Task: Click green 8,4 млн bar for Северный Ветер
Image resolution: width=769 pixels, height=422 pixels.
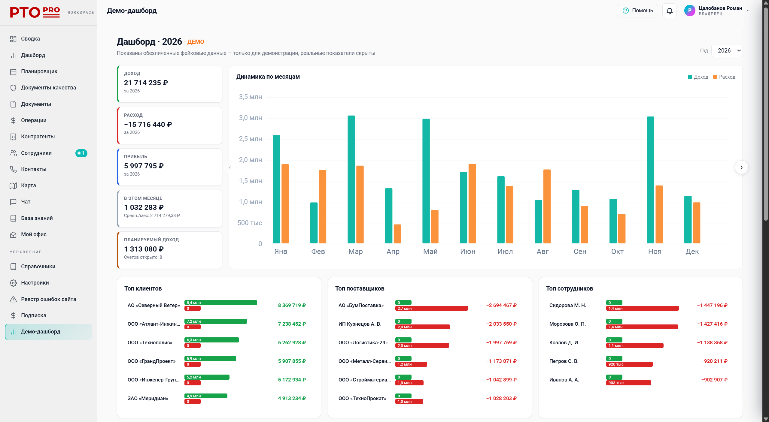Action: pos(221,303)
